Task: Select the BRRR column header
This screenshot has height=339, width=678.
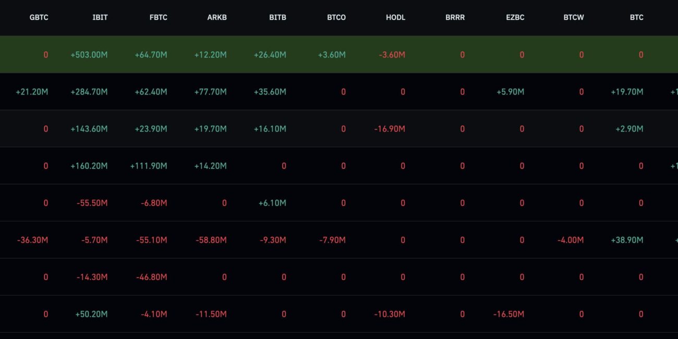Action: 455,17
